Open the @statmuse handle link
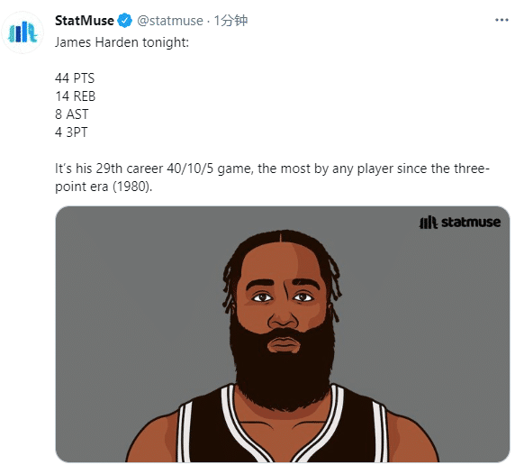Viewport: 515px width, 465px height. point(170,21)
